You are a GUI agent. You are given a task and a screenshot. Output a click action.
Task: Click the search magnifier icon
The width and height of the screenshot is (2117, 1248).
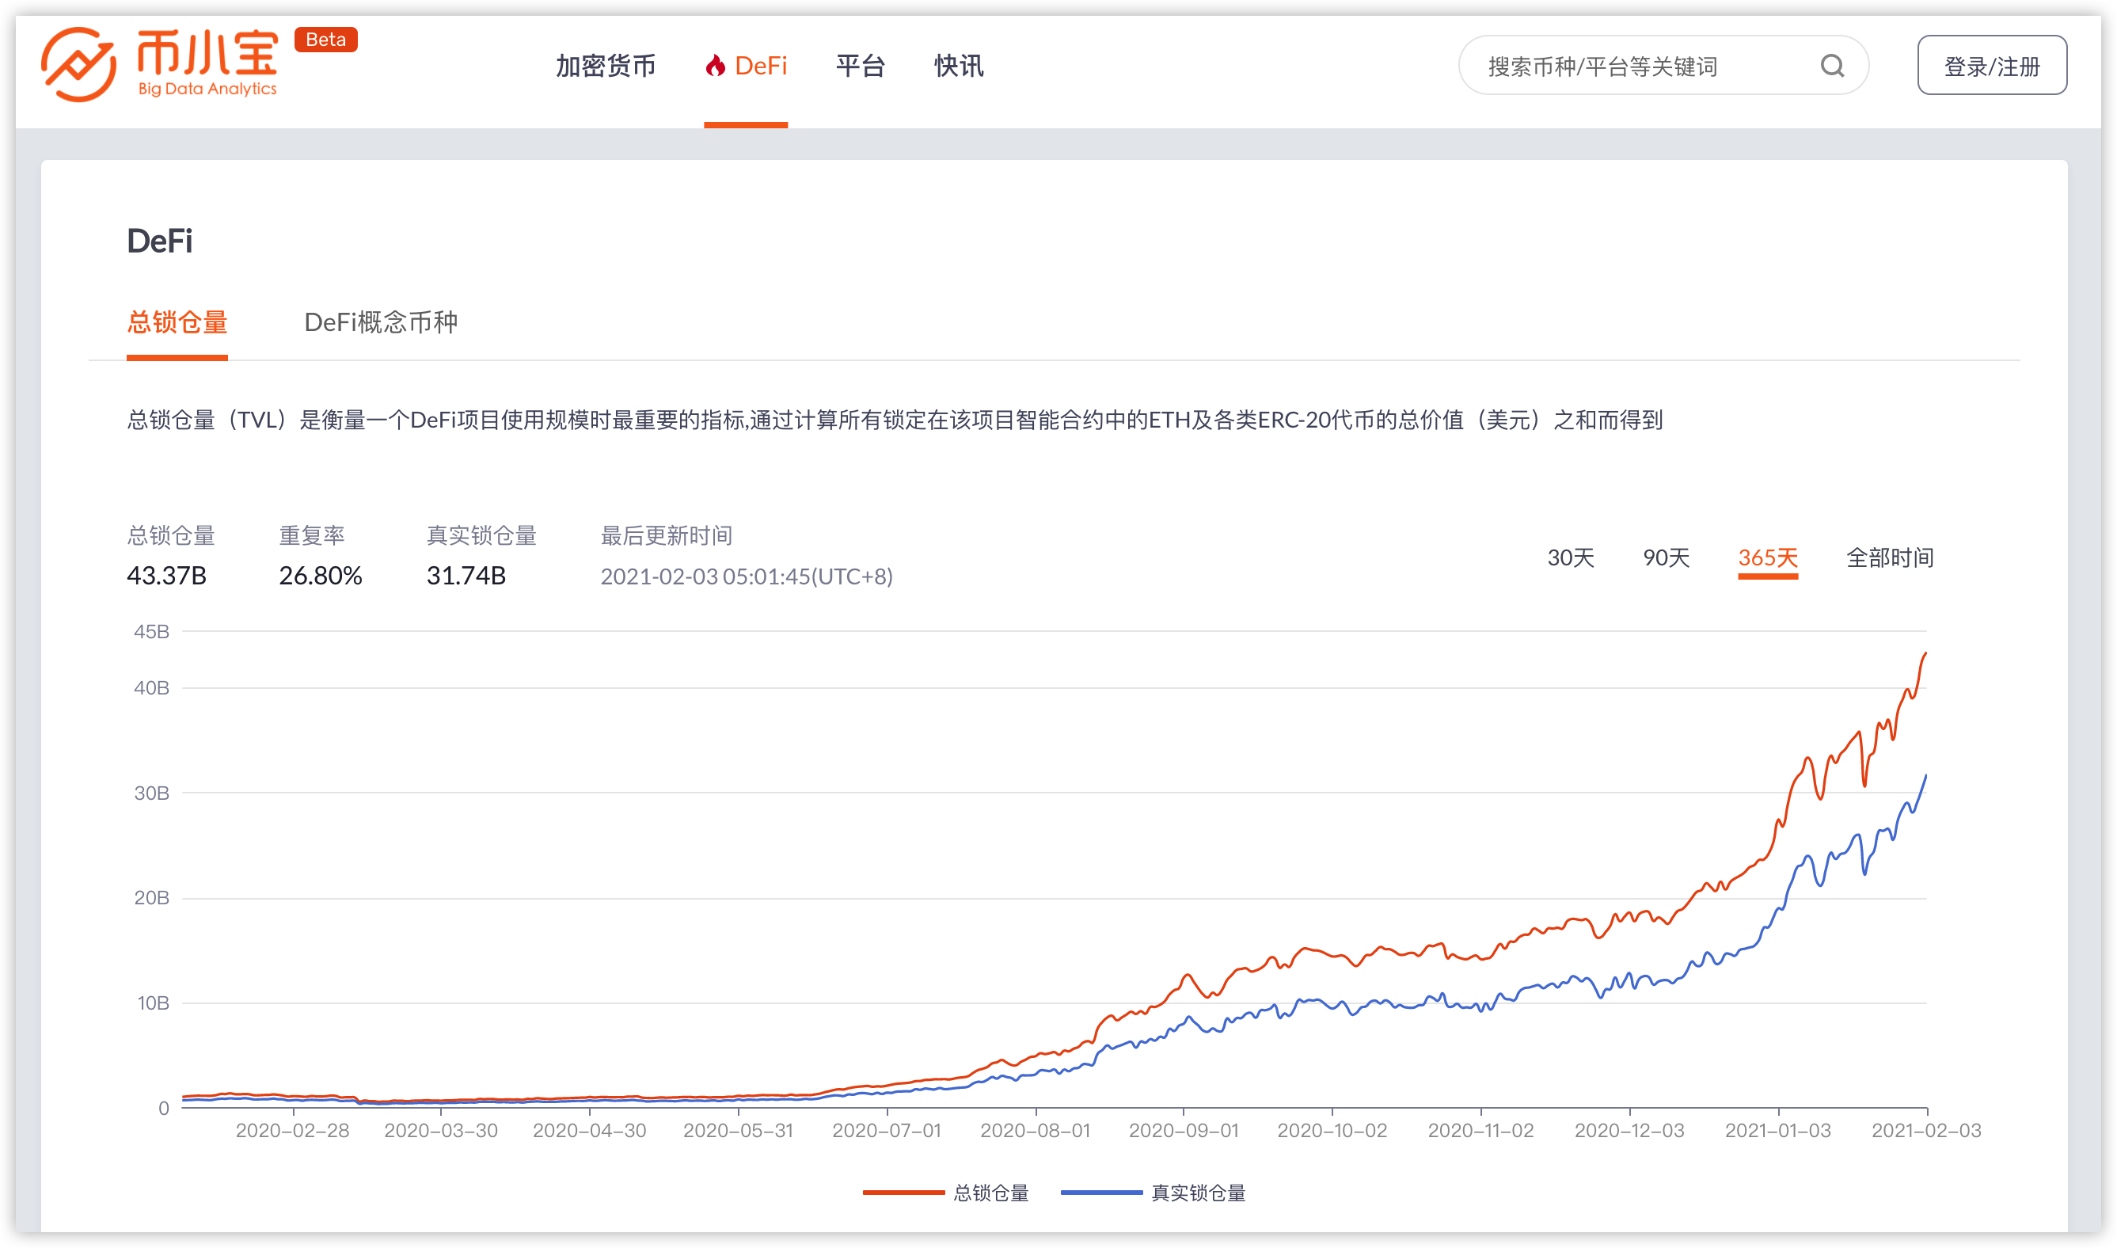coord(1833,65)
